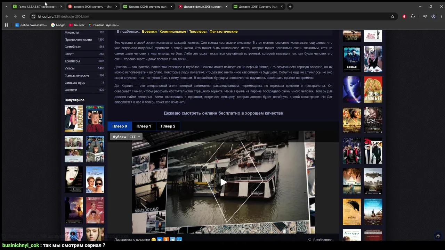The width and height of the screenshot is (445, 250).
Task: Open the YouTube bookmark
Action: coord(76,25)
